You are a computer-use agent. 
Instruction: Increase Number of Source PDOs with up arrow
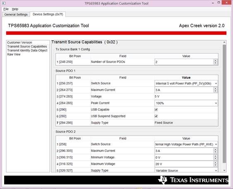click(x=216, y=61)
